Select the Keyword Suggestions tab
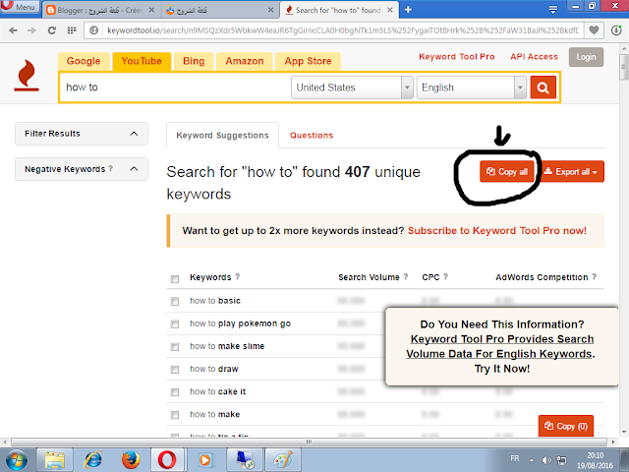 222,136
